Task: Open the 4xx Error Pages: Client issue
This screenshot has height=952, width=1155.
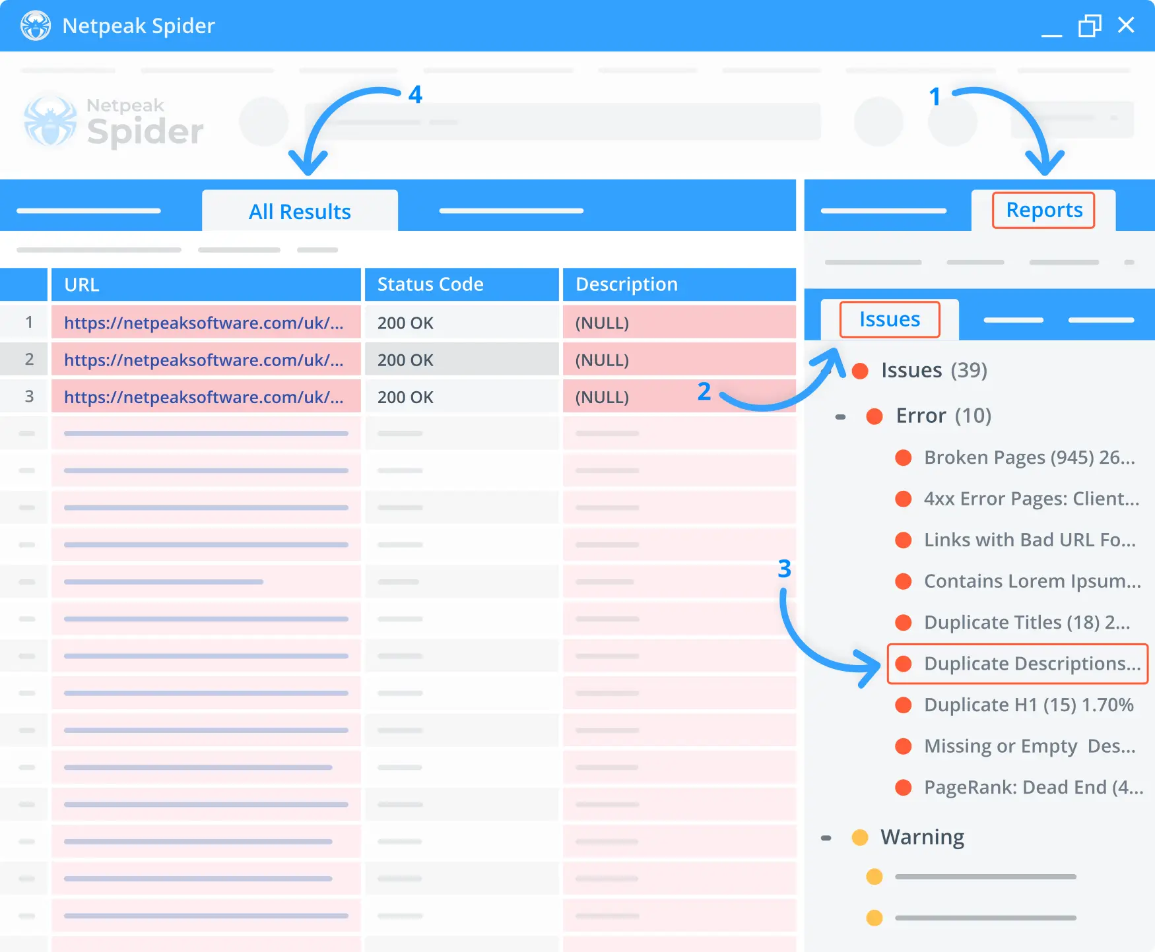Action: click(x=1032, y=499)
